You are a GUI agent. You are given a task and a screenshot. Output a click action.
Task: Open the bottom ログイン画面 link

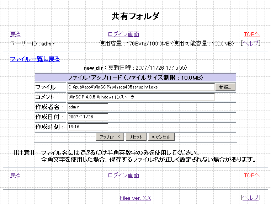tap(123, 175)
